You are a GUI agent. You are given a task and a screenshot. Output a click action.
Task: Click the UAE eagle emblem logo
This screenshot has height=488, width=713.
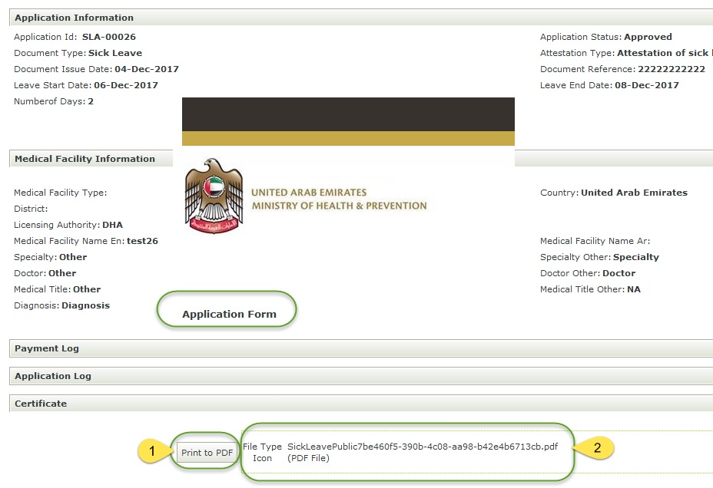click(x=214, y=195)
